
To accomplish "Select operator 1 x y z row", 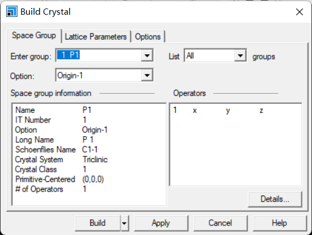I will 218,110.
